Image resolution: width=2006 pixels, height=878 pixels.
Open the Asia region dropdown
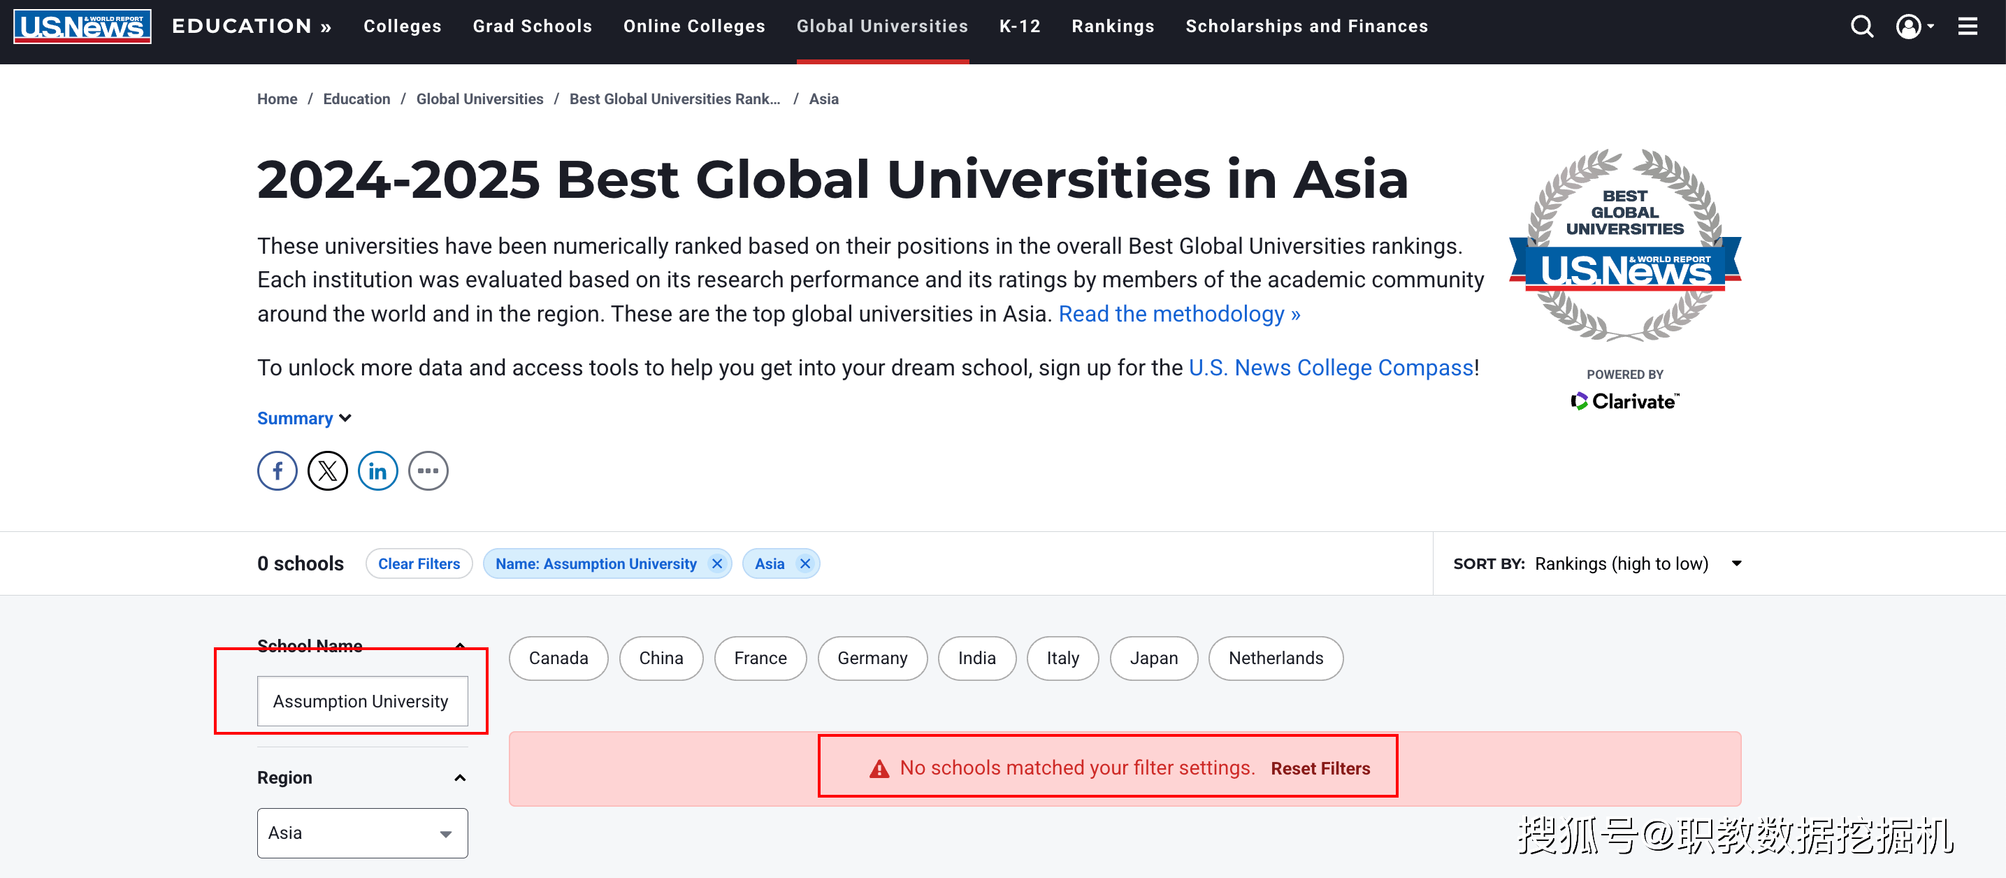362,833
